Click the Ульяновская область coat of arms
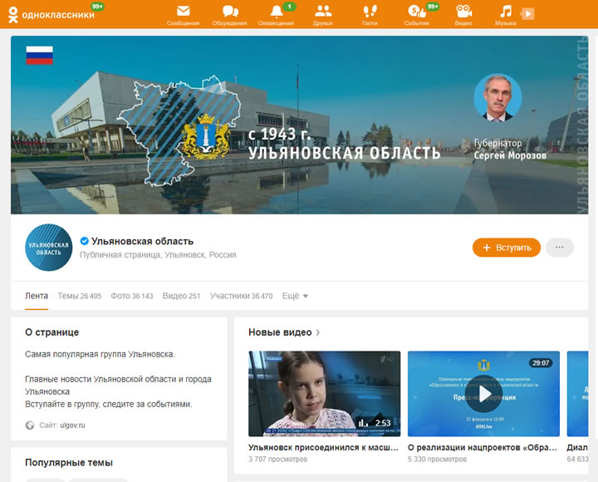This screenshot has height=482, width=598. click(x=206, y=136)
